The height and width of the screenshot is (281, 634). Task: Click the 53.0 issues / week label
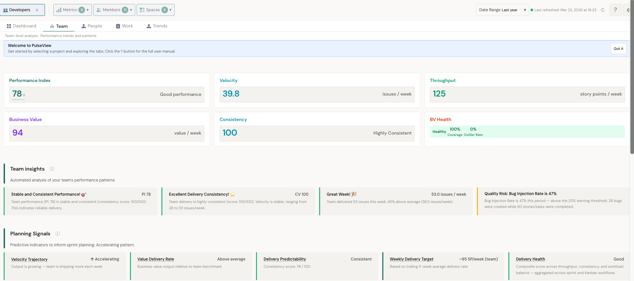tap(449, 194)
